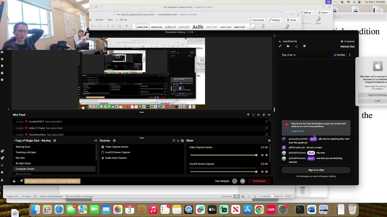
Task: Click the Top fans badge button
Action: [x=340, y=55]
